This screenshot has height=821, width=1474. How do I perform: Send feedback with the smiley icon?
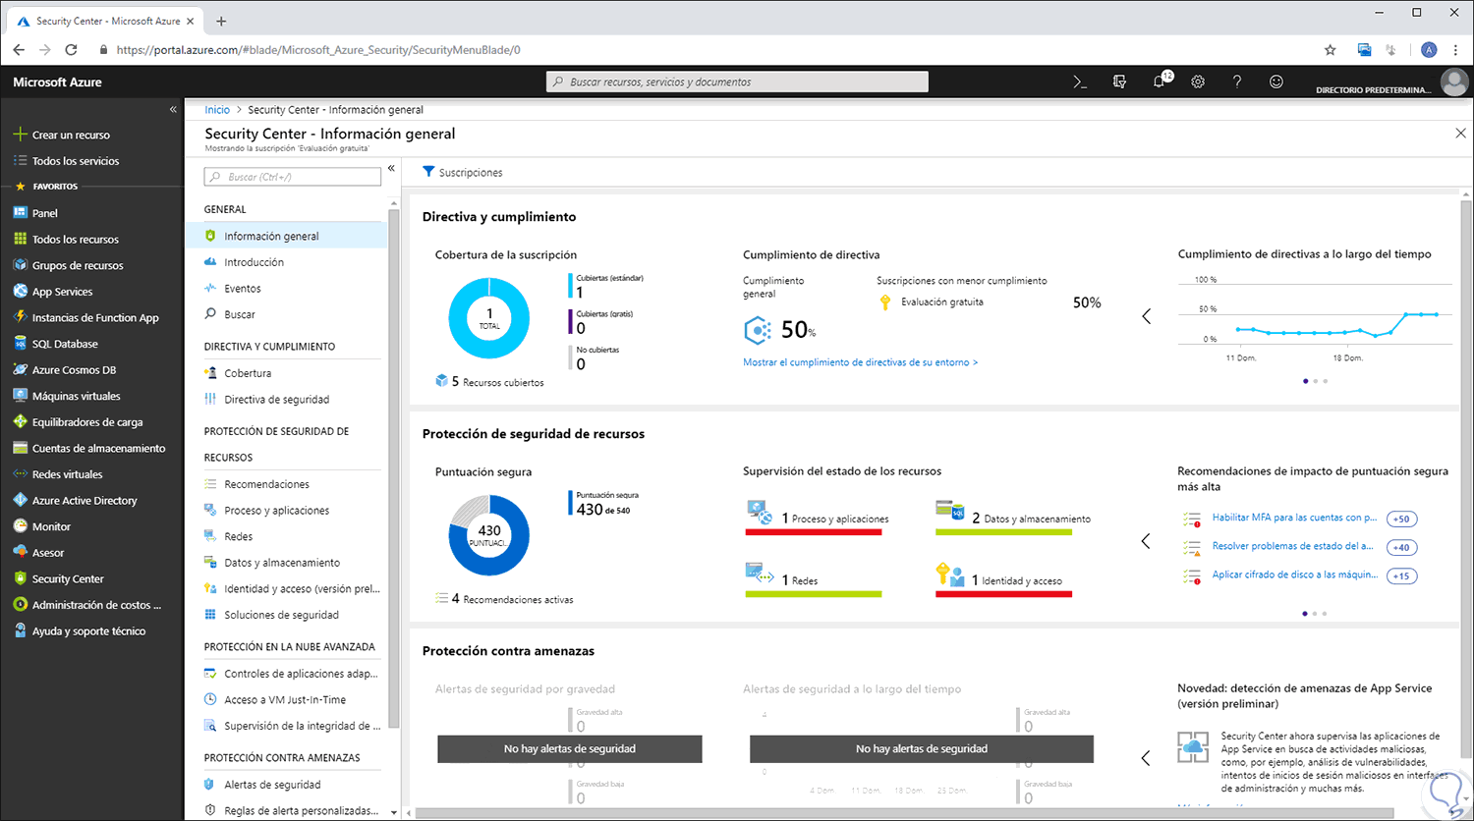1276,82
